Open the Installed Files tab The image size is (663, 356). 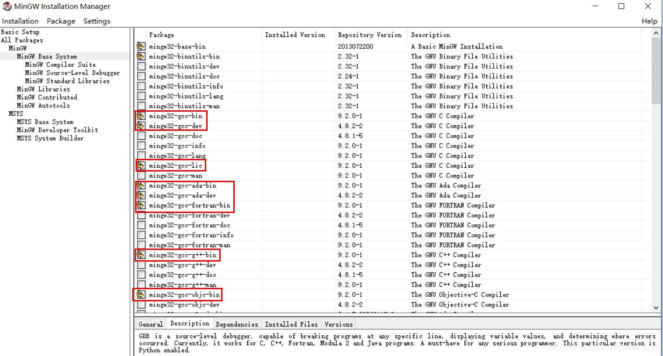pyautogui.click(x=291, y=324)
